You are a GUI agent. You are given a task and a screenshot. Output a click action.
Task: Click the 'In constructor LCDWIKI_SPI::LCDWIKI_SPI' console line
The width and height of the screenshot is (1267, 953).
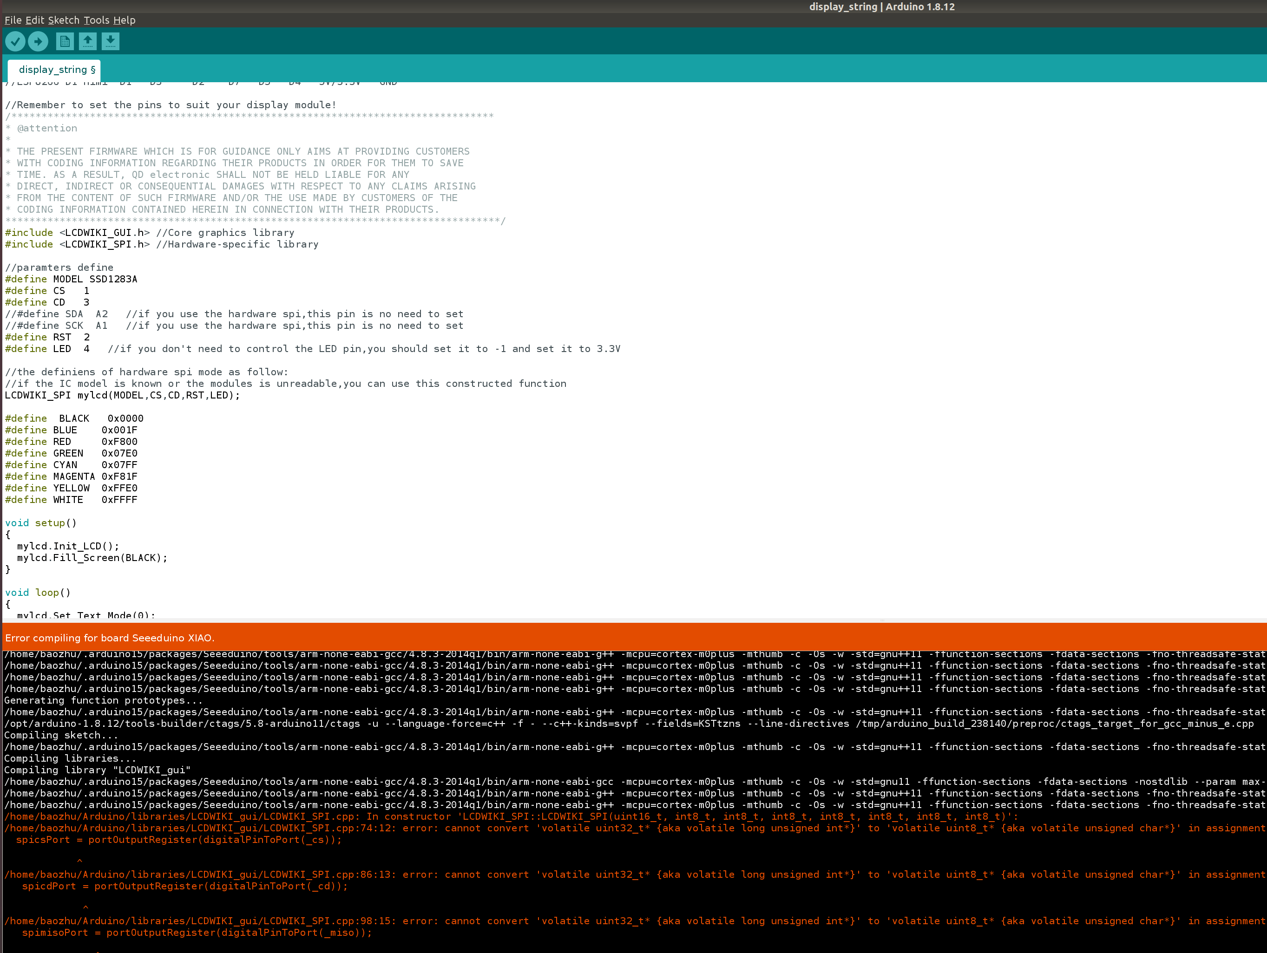click(x=511, y=816)
